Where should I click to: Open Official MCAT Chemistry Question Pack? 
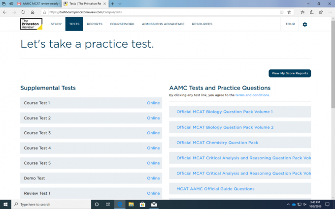coord(217,143)
